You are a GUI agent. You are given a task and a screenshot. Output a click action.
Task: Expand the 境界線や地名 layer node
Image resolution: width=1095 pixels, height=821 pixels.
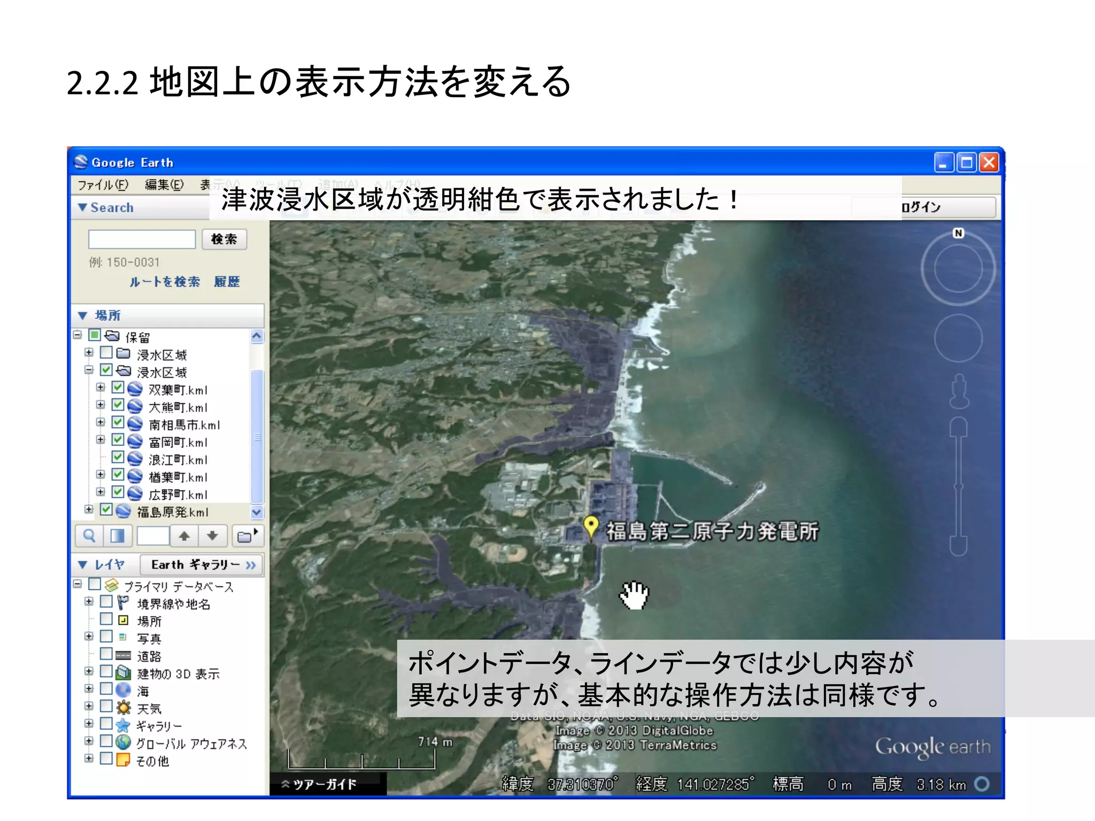[89, 601]
